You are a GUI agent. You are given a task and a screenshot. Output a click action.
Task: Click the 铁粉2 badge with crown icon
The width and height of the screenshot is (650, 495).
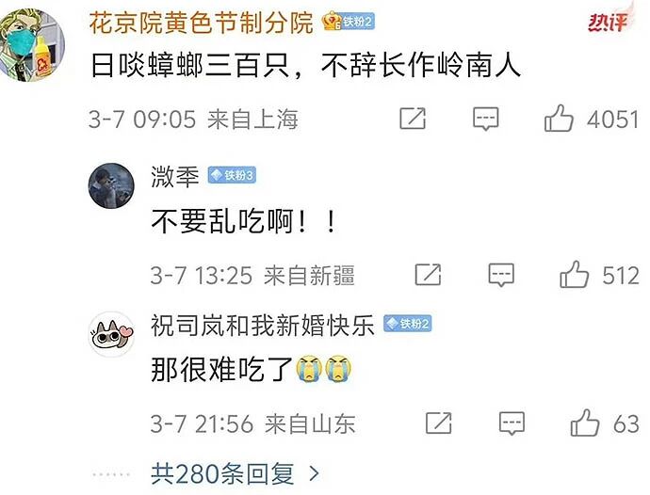[x=349, y=22]
